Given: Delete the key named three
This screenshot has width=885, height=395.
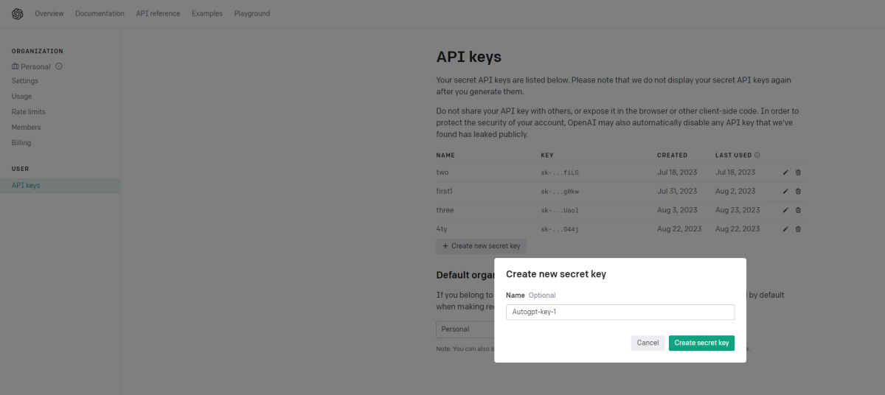Looking at the screenshot, I should coord(798,210).
